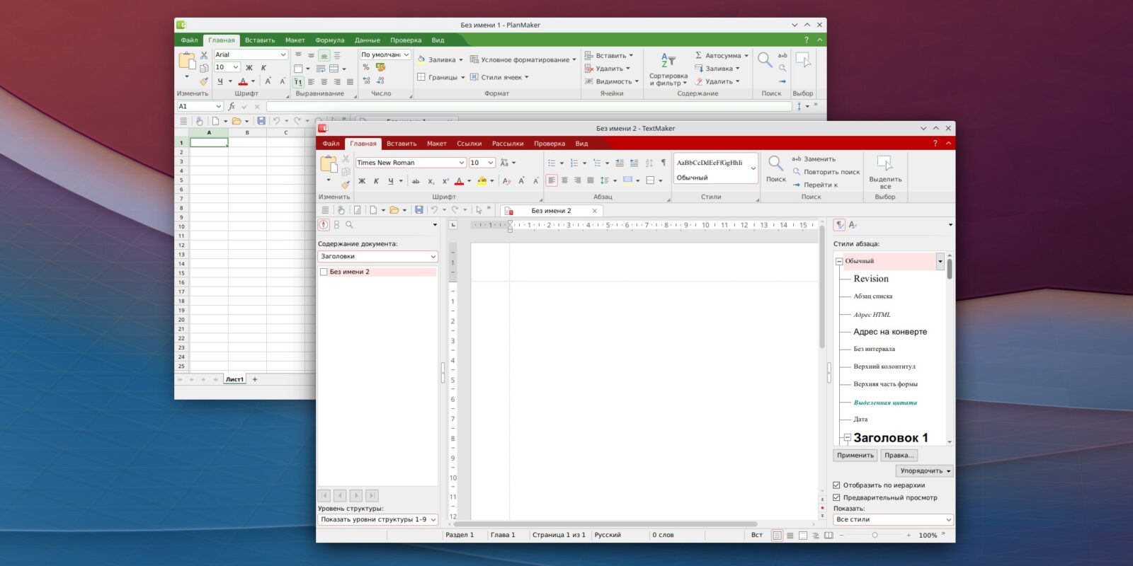The height and width of the screenshot is (566, 1133).
Task: Click Автосумма in PlanMaker ribbon
Action: point(721,55)
